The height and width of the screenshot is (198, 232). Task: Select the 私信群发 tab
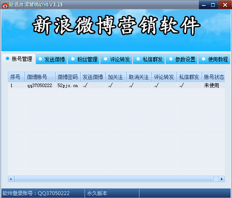(x=149, y=59)
